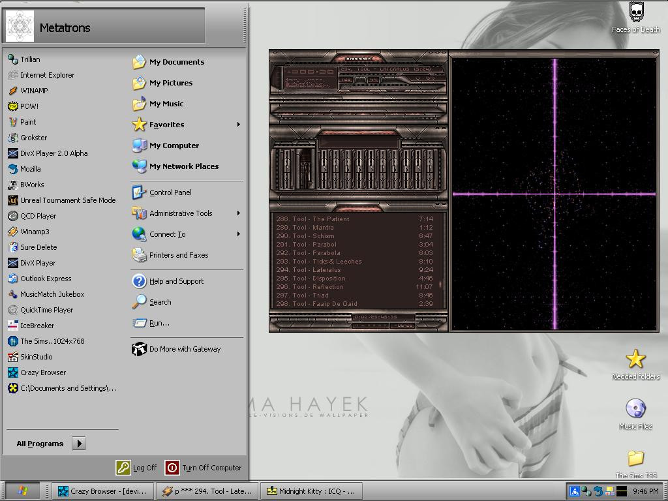Open the Search option
The width and height of the screenshot is (668, 501).
(x=151, y=302)
